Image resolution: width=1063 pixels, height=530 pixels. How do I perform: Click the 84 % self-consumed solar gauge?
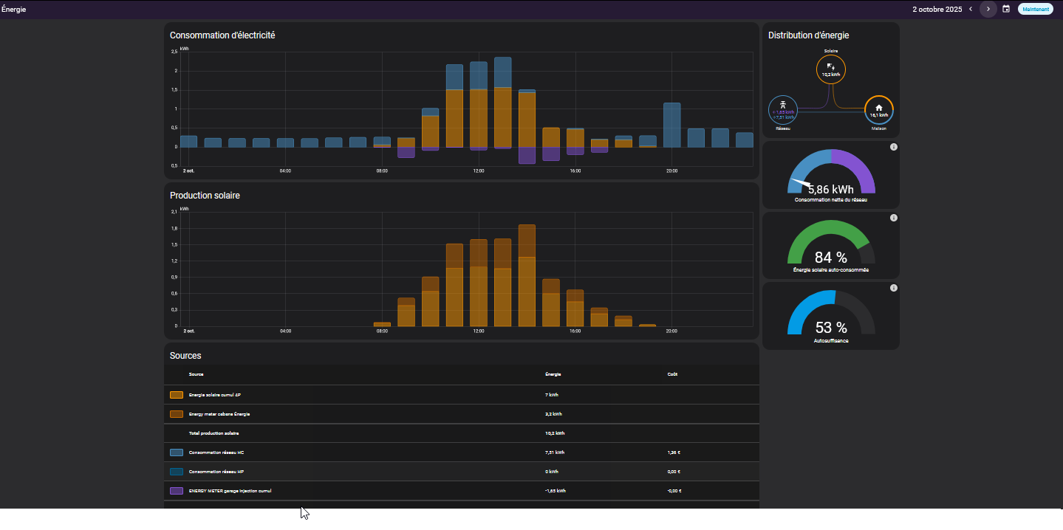(x=831, y=247)
